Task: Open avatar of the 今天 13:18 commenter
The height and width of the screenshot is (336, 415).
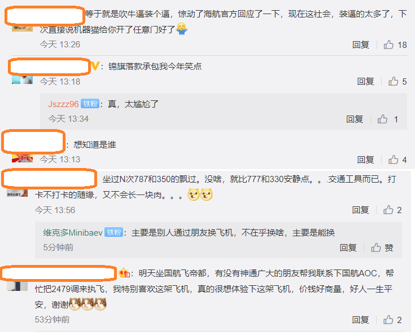Action: click(22, 80)
